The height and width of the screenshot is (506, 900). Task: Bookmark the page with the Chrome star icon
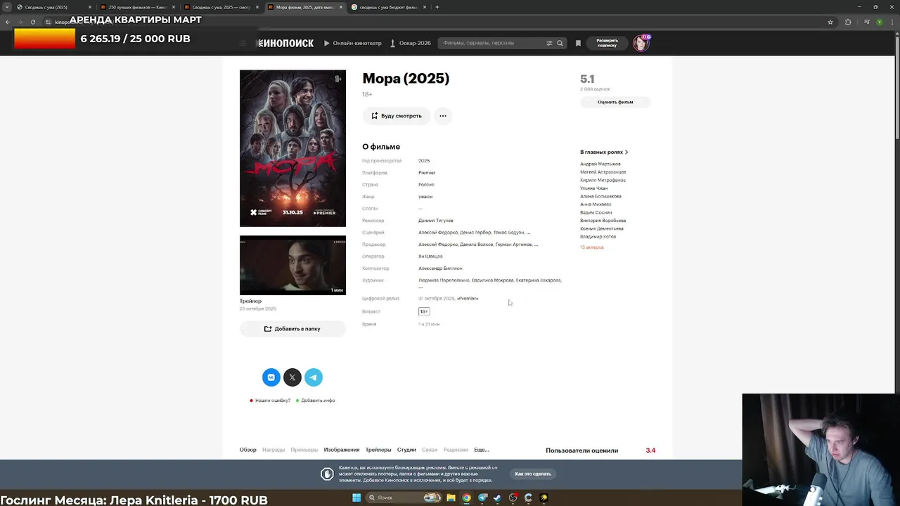pos(830,22)
